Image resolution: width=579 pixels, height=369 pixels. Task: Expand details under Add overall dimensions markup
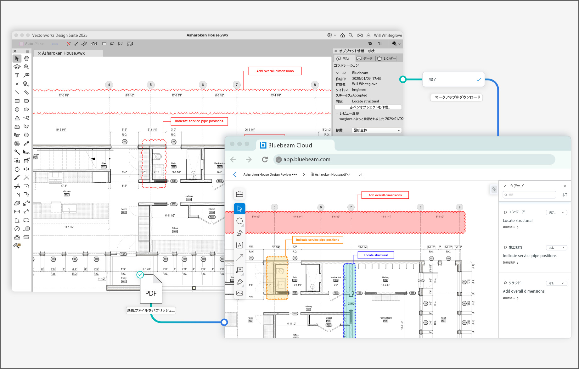point(511,298)
